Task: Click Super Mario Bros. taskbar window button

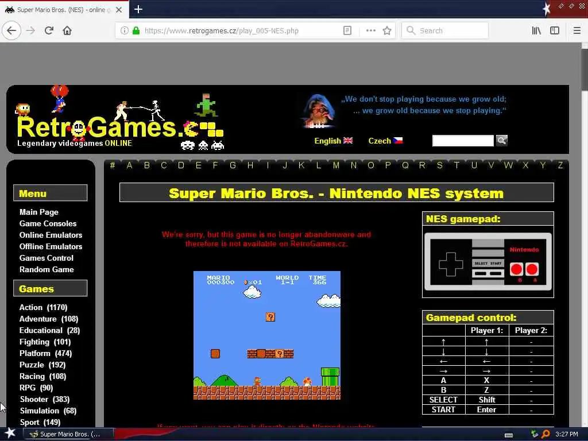Action: 68,434
